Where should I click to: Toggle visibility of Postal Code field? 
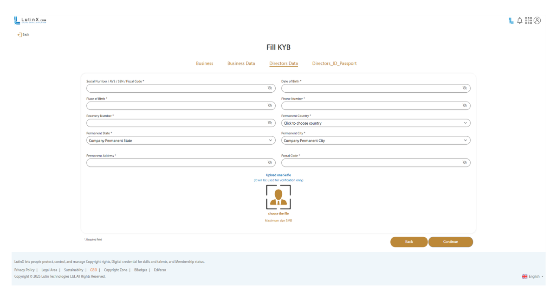point(465,163)
